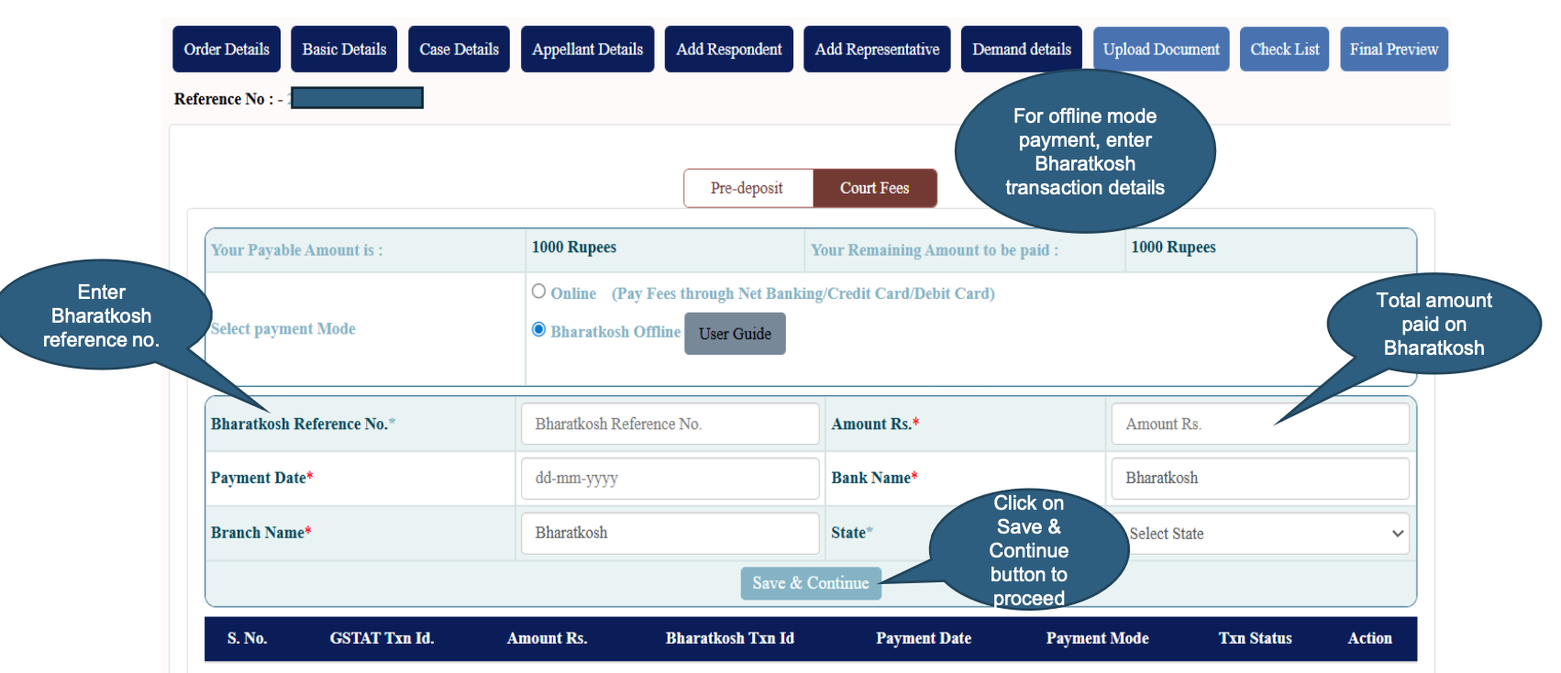Click the GSTAT Txn Id. column header

(x=382, y=638)
